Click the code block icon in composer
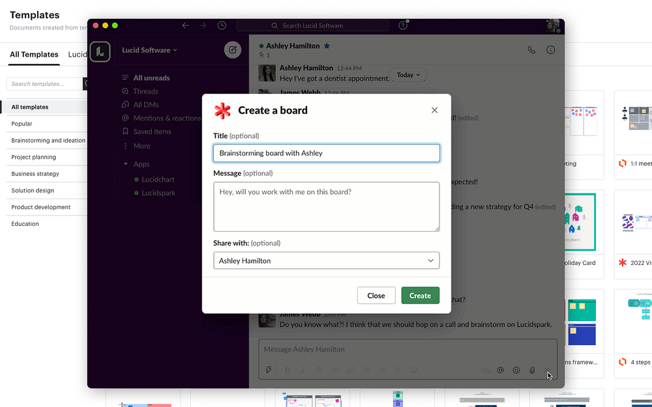The width and height of the screenshot is (652, 407). pos(414,370)
